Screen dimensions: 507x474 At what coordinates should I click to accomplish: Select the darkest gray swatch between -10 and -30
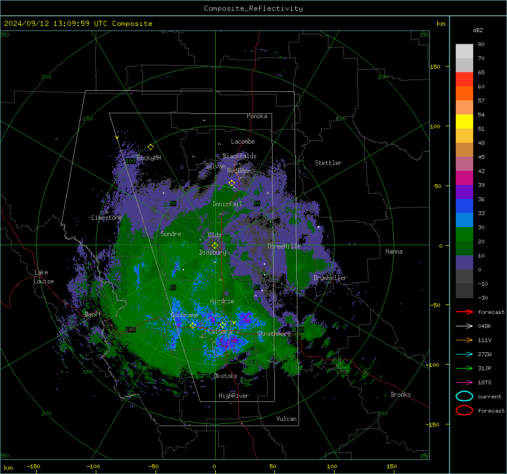click(464, 291)
